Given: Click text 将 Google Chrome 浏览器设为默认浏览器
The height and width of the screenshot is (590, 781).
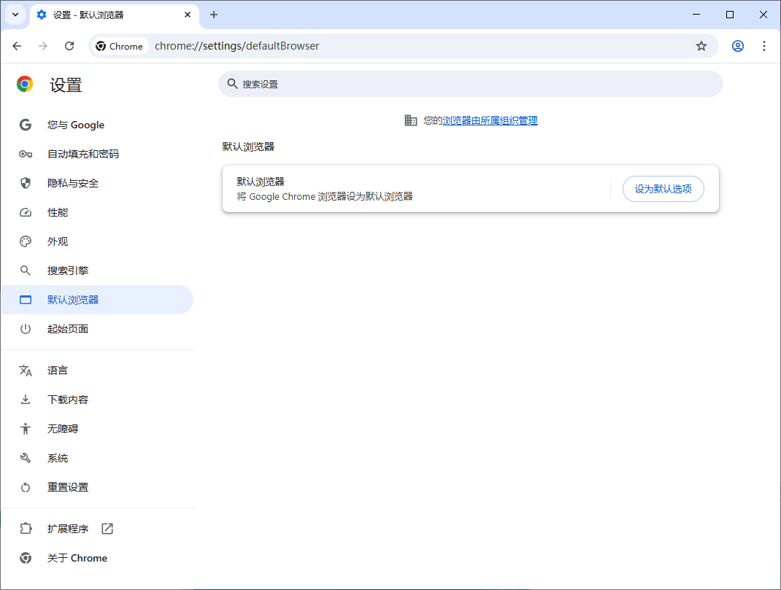Looking at the screenshot, I should (325, 196).
